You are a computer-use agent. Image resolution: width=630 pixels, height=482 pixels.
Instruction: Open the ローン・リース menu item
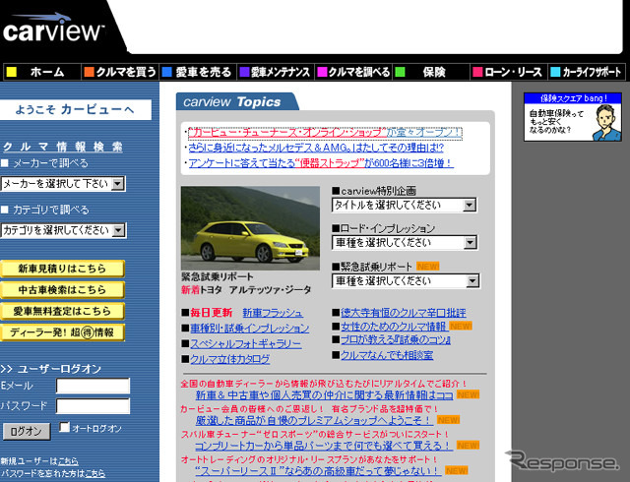point(509,73)
